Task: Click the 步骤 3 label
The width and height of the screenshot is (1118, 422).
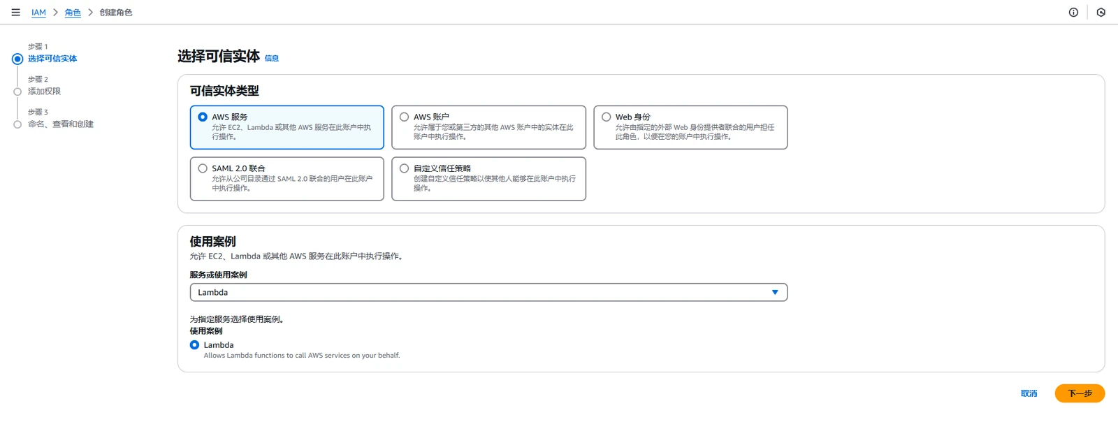Action: (x=38, y=112)
